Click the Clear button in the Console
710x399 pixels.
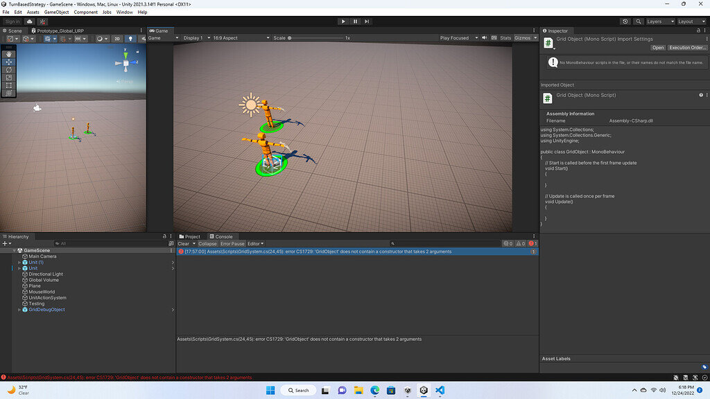point(182,243)
